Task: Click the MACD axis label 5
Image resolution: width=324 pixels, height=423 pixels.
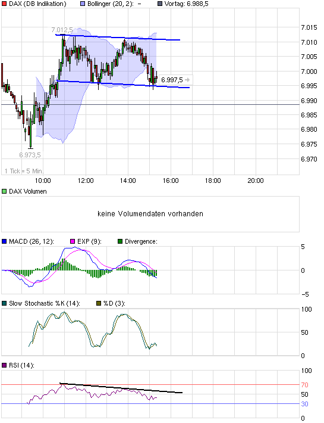Action: [303, 247]
